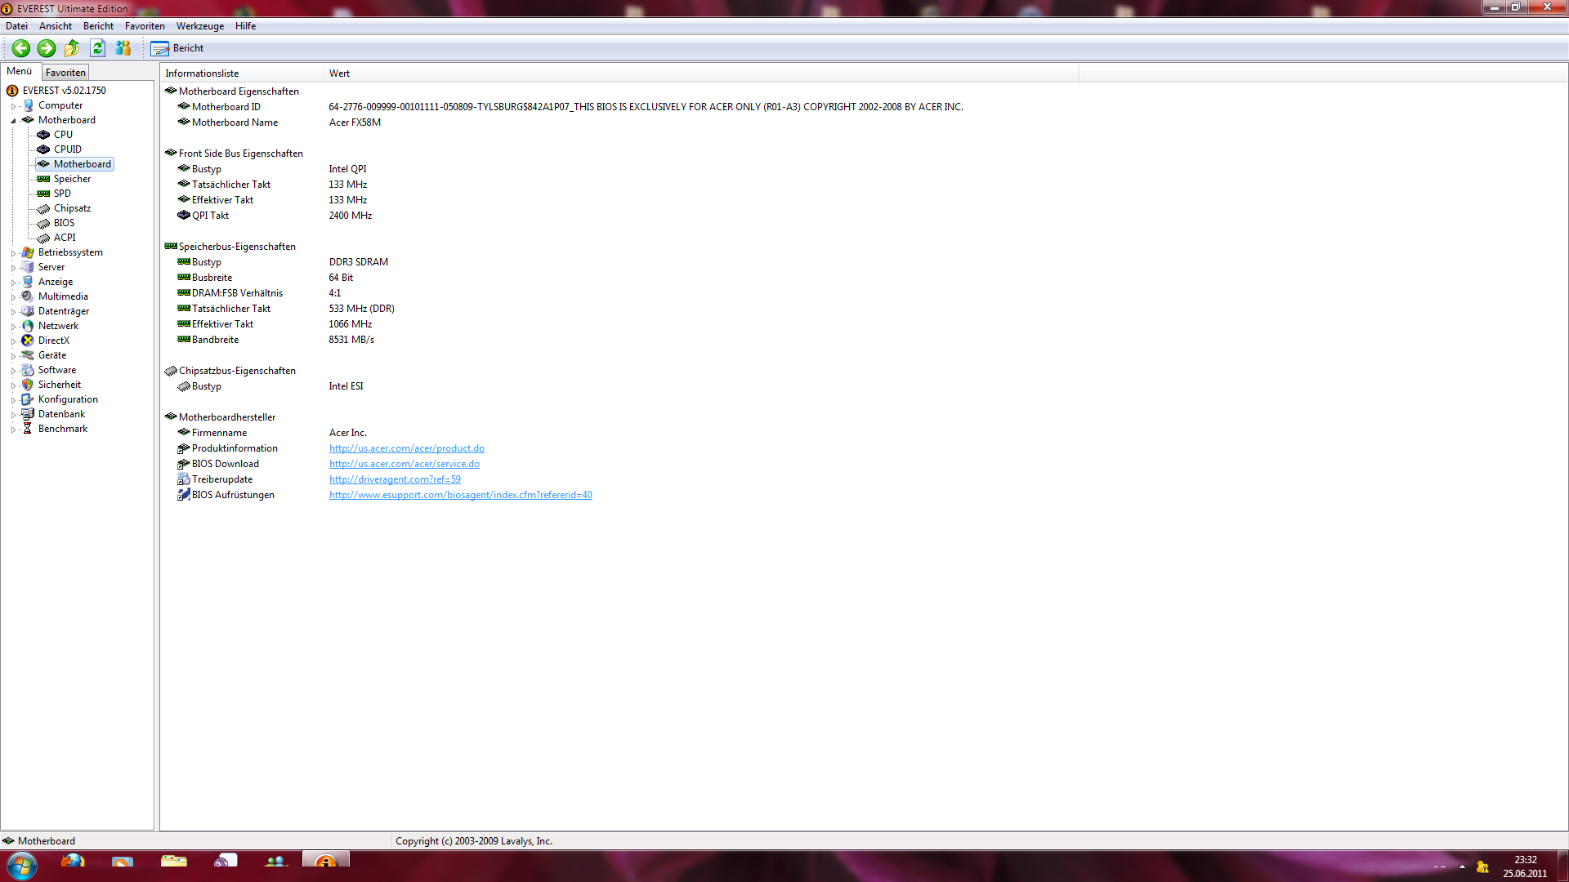Click the Up level toolbar icon
This screenshot has width=1569, height=882.
72,48
